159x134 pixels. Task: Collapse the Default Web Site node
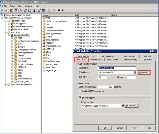(x=9, y=35)
